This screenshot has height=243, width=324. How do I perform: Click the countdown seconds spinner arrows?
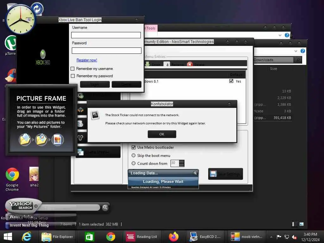[x=182, y=163]
